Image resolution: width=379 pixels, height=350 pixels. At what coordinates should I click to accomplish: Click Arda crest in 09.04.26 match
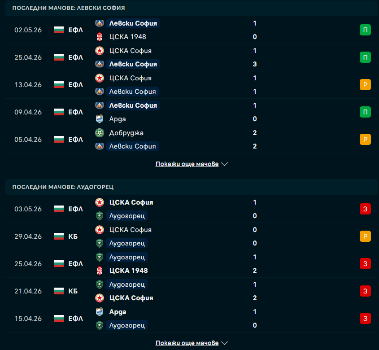99,119
